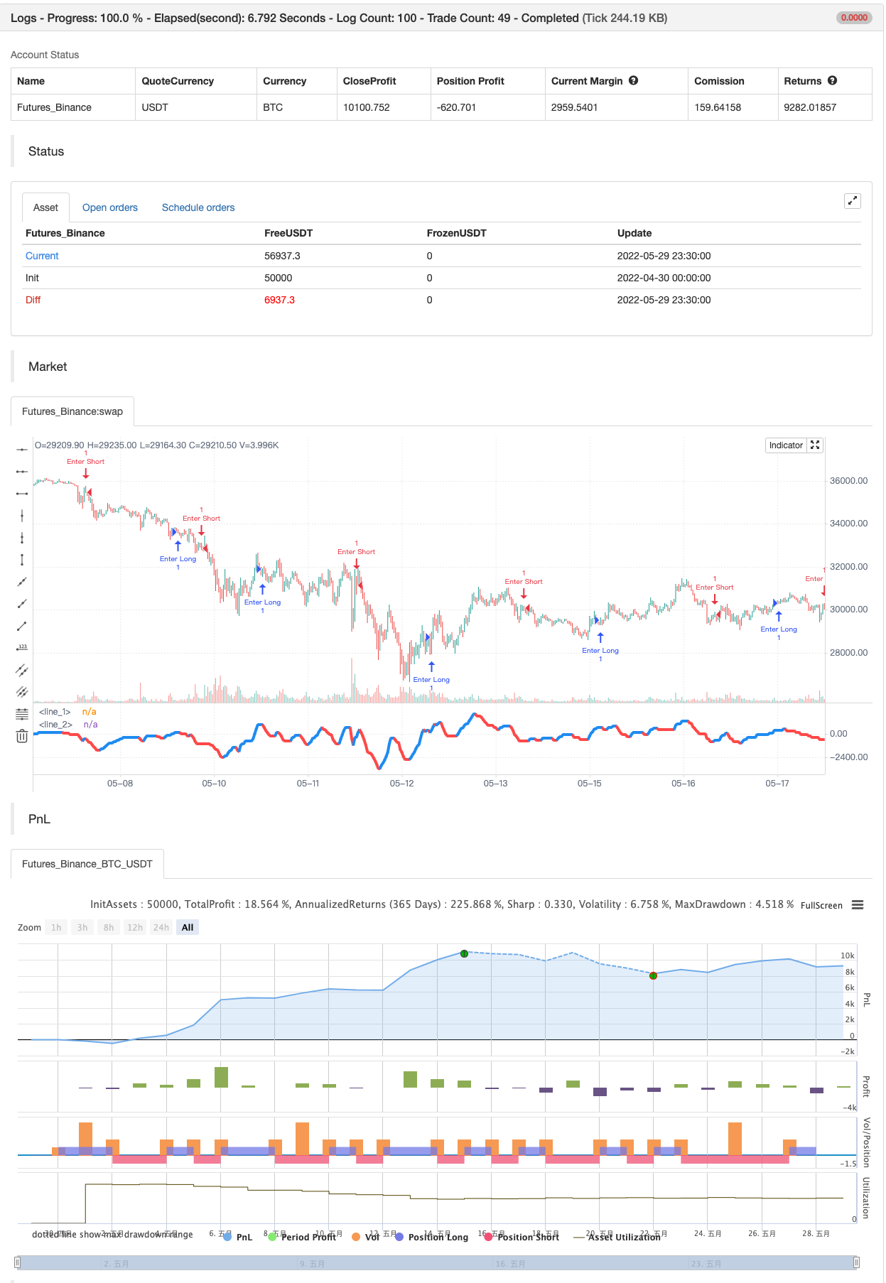This screenshot has height=1283, width=886.
Task: Select the price line tool with 123 label
Action: pyautogui.click(x=22, y=648)
